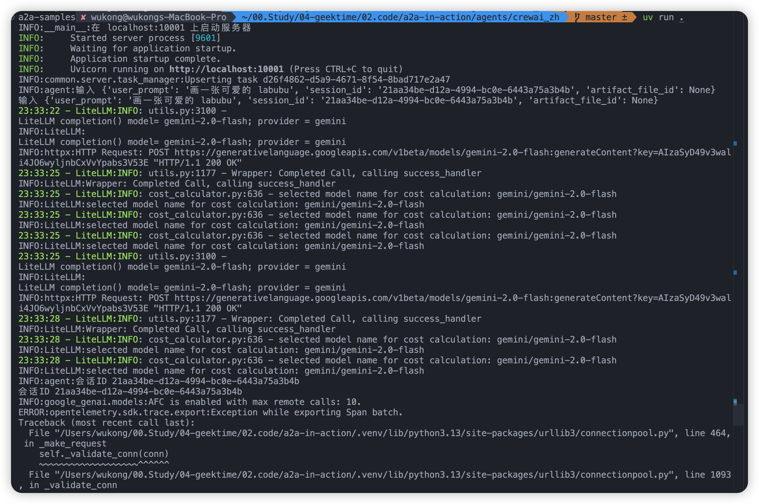
Task: Click the lowest blue marker above scrollbar thumb
Action: (x=735, y=401)
